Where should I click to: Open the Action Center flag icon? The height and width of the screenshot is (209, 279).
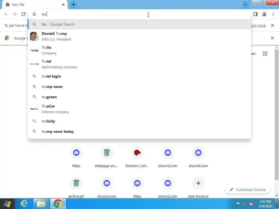click(x=238, y=204)
